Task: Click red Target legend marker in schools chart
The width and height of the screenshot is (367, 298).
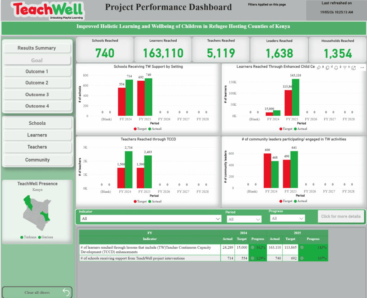Action: (x=135, y=129)
